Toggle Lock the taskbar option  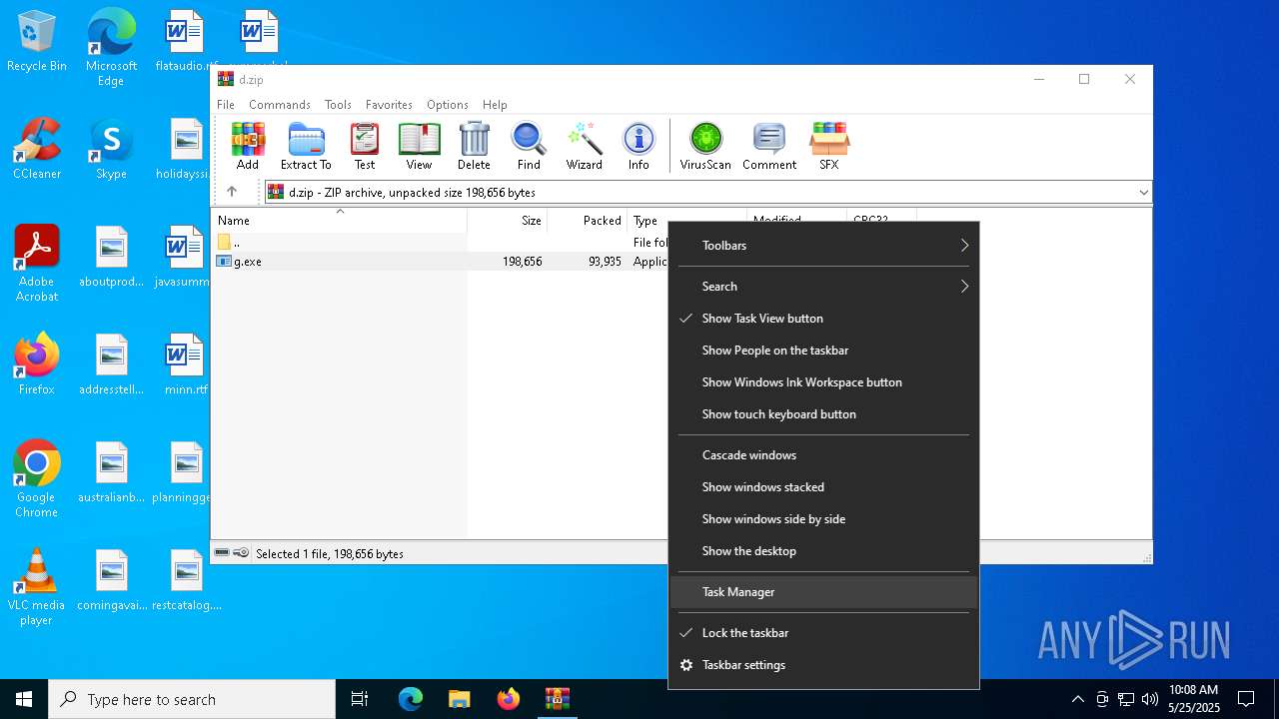[823, 633]
